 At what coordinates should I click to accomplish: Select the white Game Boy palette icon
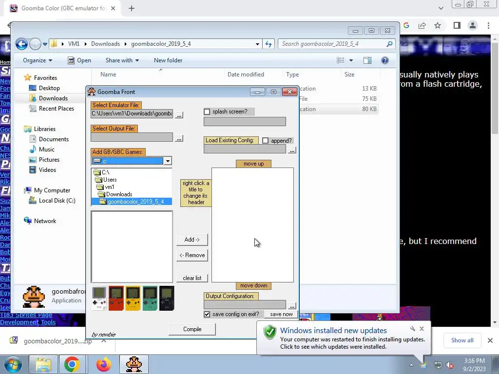[99, 299]
